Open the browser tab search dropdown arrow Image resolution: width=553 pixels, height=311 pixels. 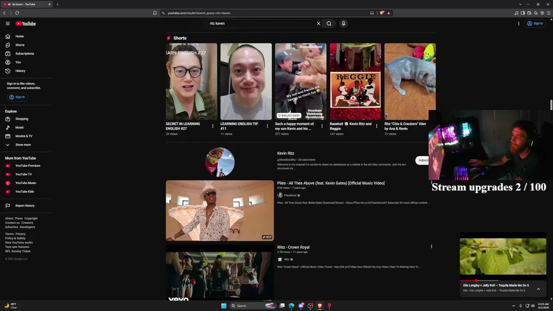tap(520, 4)
